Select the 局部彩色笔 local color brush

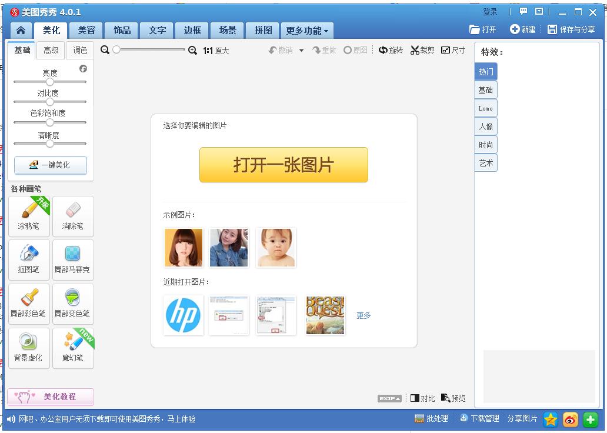pos(29,304)
